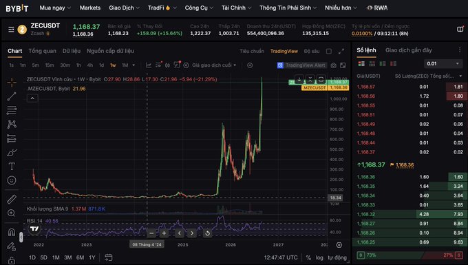Open the TradingView Alert button
The width and height of the screenshot is (468, 265).
click(301, 65)
